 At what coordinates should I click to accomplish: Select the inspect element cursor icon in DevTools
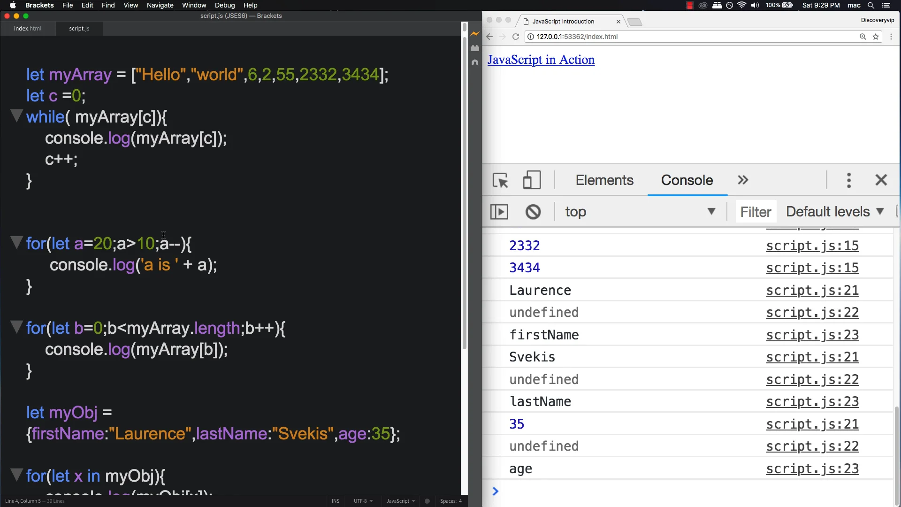pyautogui.click(x=500, y=180)
